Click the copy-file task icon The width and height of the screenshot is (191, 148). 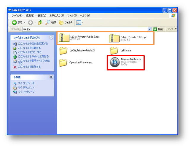pyautogui.click(x=15, y=52)
